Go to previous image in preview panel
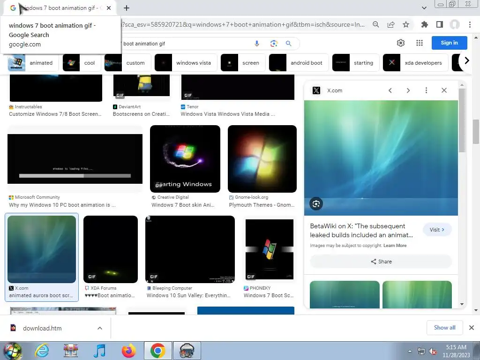The width and height of the screenshot is (480, 360). (x=390, y=90)
